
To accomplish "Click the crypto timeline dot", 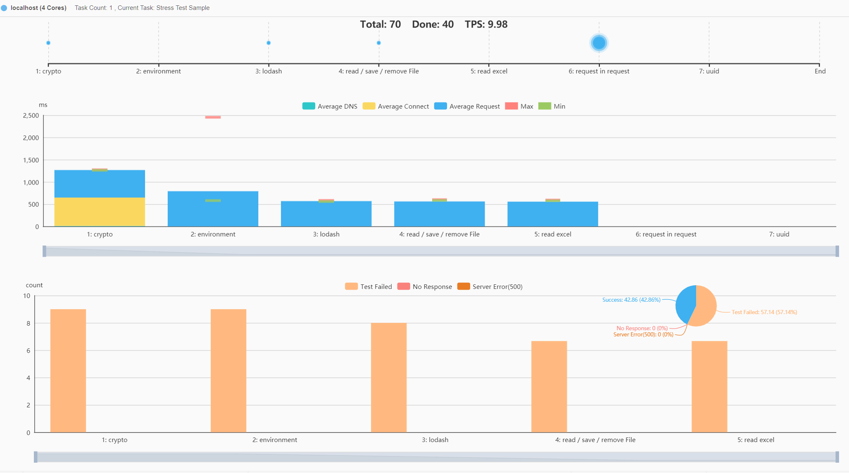I will click(x=48, y=43).
